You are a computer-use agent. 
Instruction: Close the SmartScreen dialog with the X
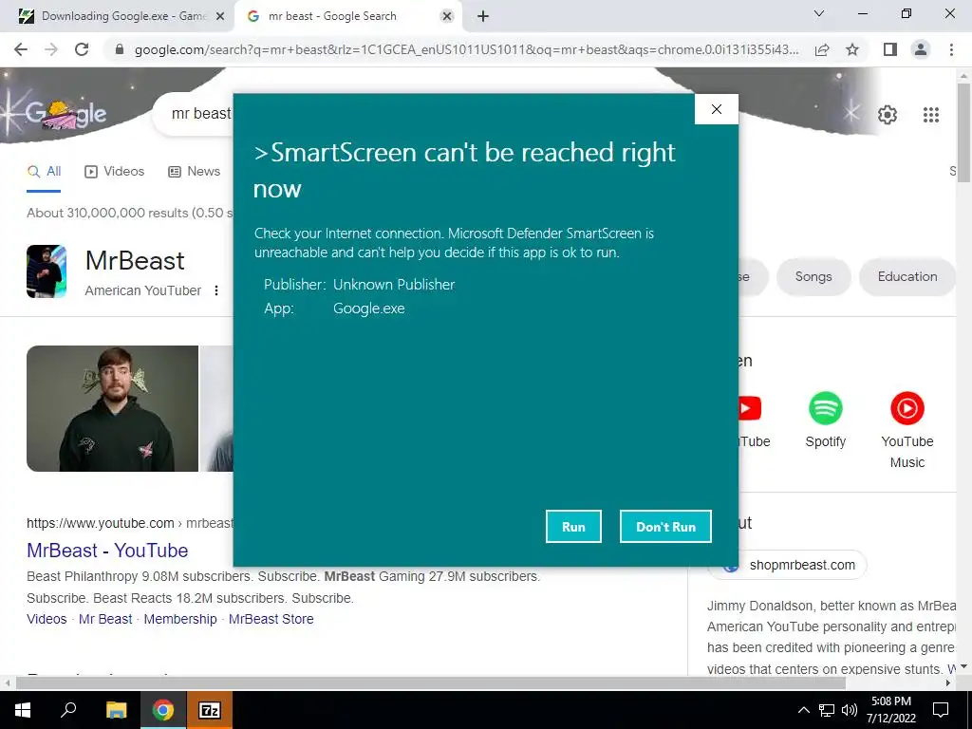pos(717,109)
